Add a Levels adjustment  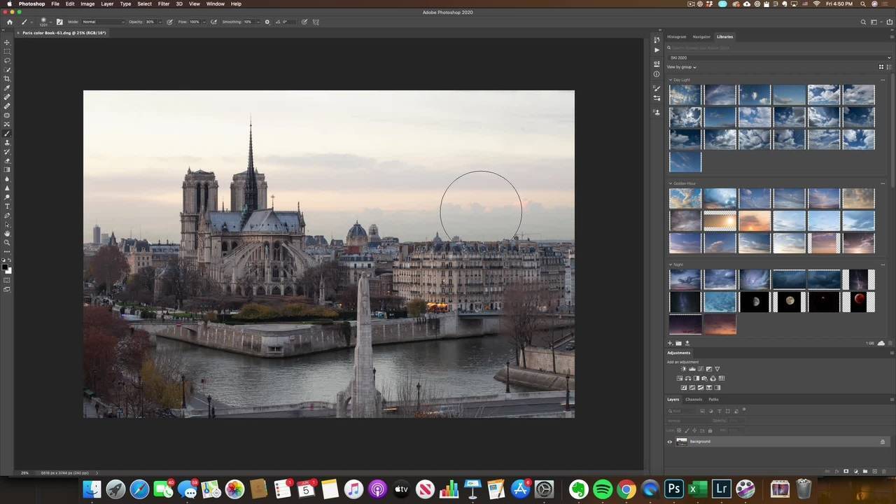tap(692, 369)
